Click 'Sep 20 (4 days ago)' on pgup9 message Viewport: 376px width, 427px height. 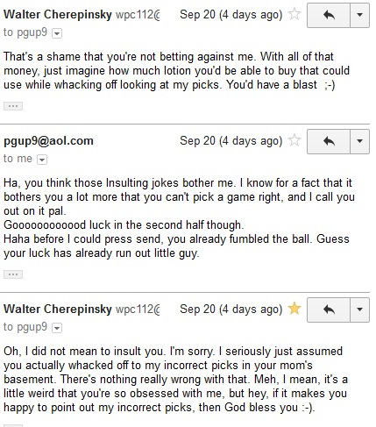point(231,141)
